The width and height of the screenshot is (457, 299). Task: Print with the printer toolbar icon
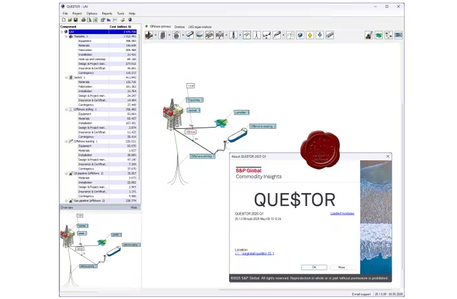pyautogui.click(x=83, y=20)
